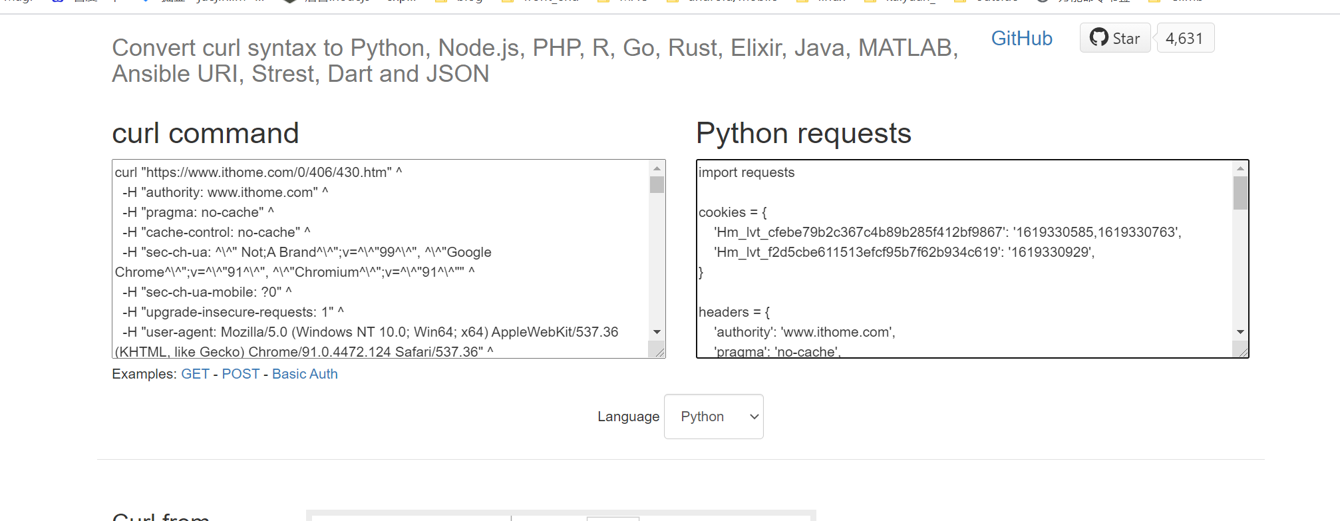Load the POST example

pyautogui.click(x=241, y=374)
